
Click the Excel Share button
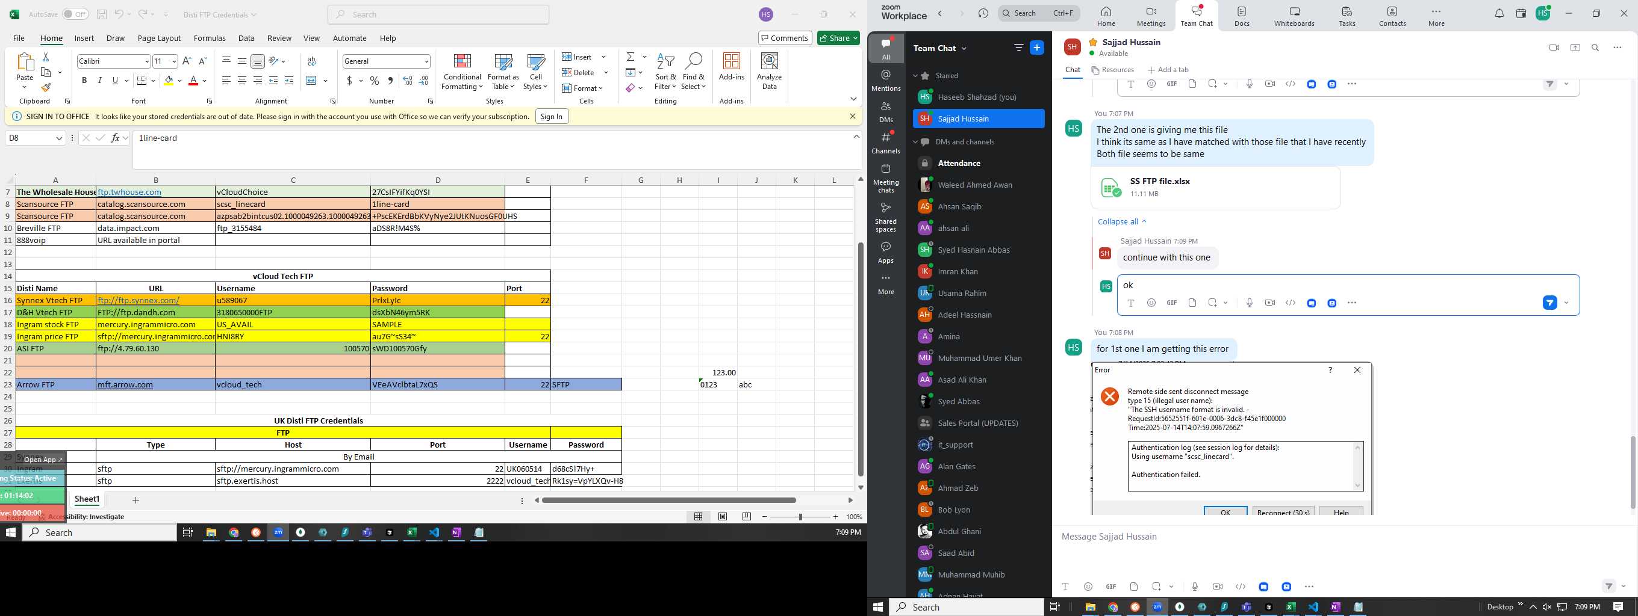(x=838, y=38)
